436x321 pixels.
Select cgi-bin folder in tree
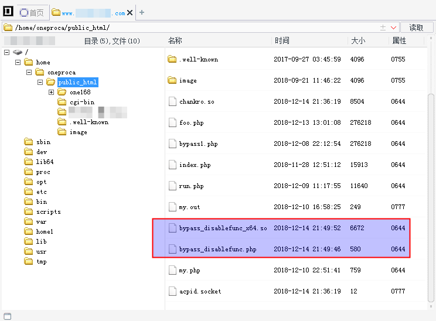point(82,103)
